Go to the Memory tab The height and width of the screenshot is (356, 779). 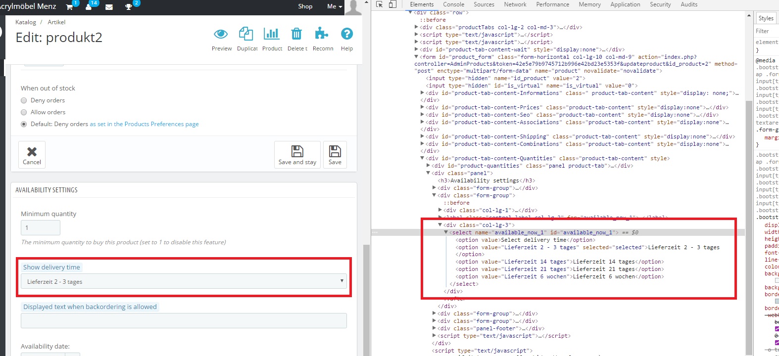pyautogui.click(x=589, y=4)
